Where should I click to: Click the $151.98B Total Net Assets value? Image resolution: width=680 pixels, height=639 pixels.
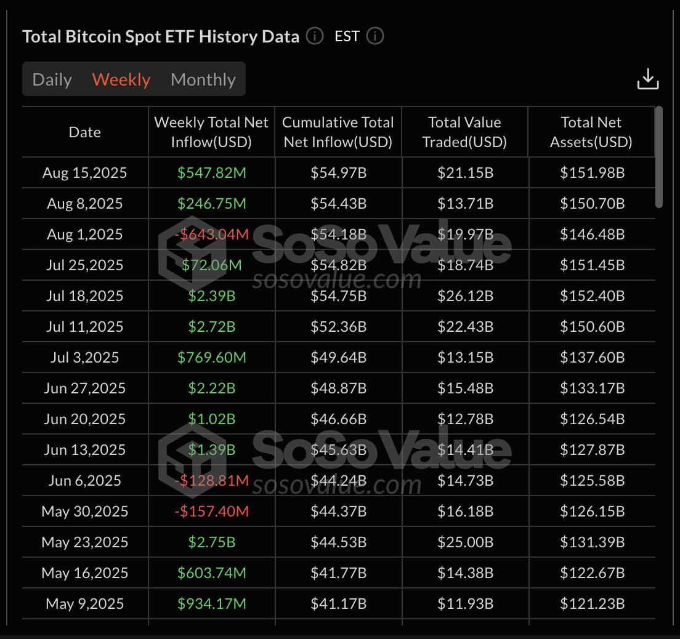click(591, 173)
